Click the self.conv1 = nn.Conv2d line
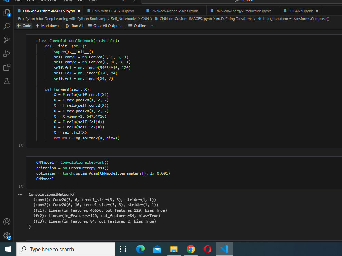The width and height of the screenshot is (342, 256). [91, 57]
